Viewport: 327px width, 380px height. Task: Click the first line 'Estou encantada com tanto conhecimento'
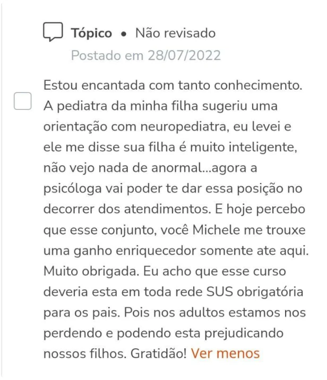pyautogui.click(x=173, y=85)
